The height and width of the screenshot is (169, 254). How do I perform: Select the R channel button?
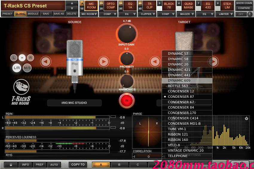(30, 58)
